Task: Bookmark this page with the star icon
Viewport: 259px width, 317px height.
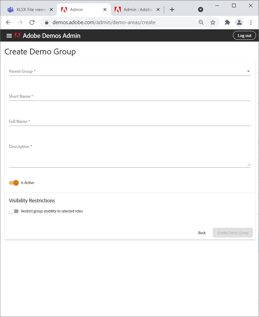Action: tap(213, 22)
